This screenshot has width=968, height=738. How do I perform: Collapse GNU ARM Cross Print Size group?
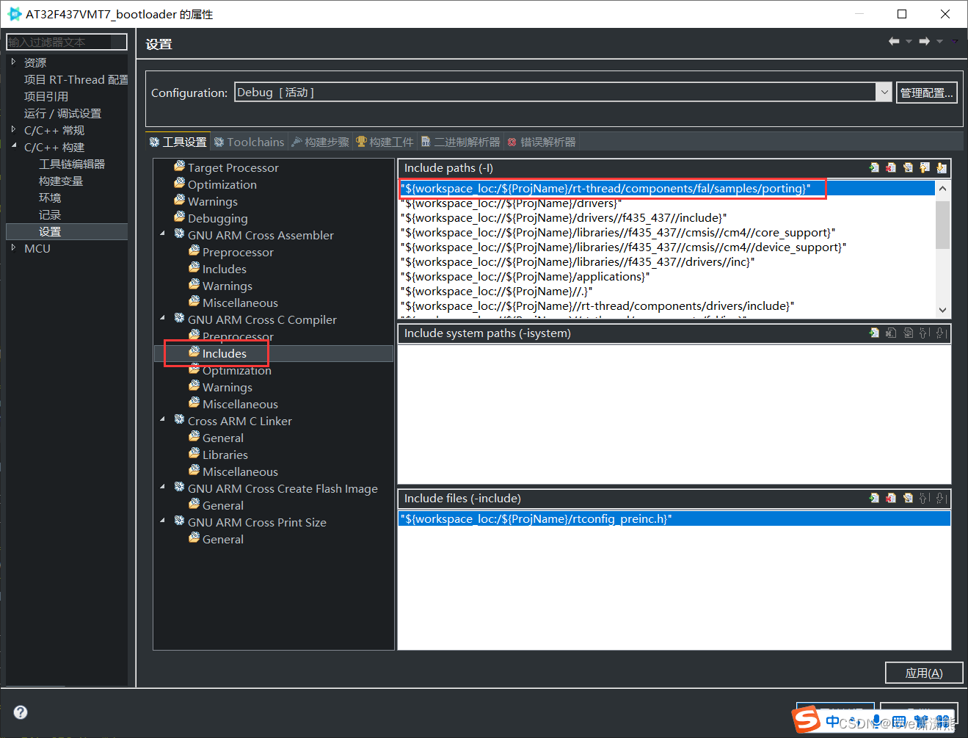coord(162,521)
